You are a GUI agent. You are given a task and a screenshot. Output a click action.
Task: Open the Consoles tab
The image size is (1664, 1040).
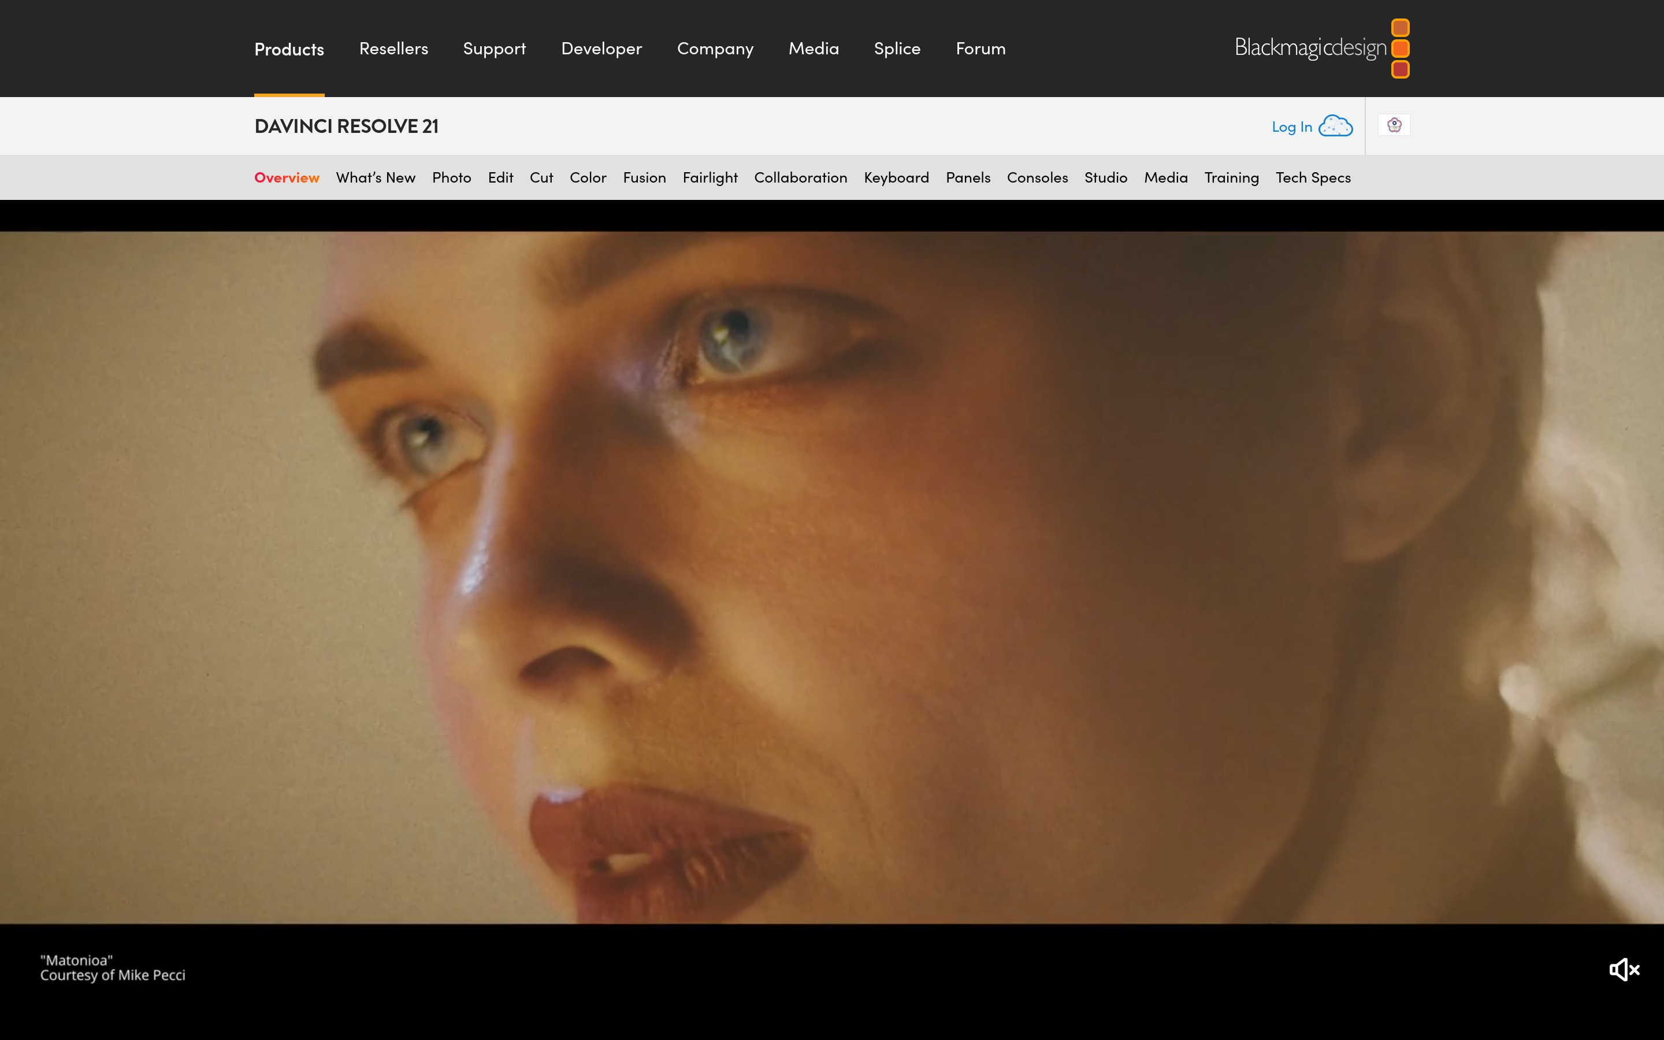[x=1037, y=177]
